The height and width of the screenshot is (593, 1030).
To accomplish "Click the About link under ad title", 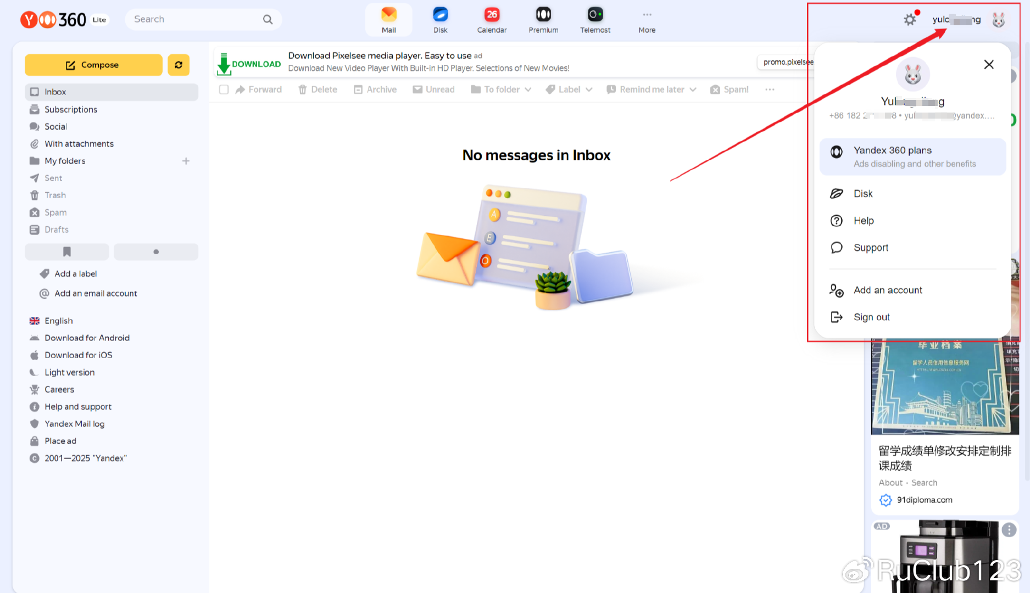I will pos(890,483).
